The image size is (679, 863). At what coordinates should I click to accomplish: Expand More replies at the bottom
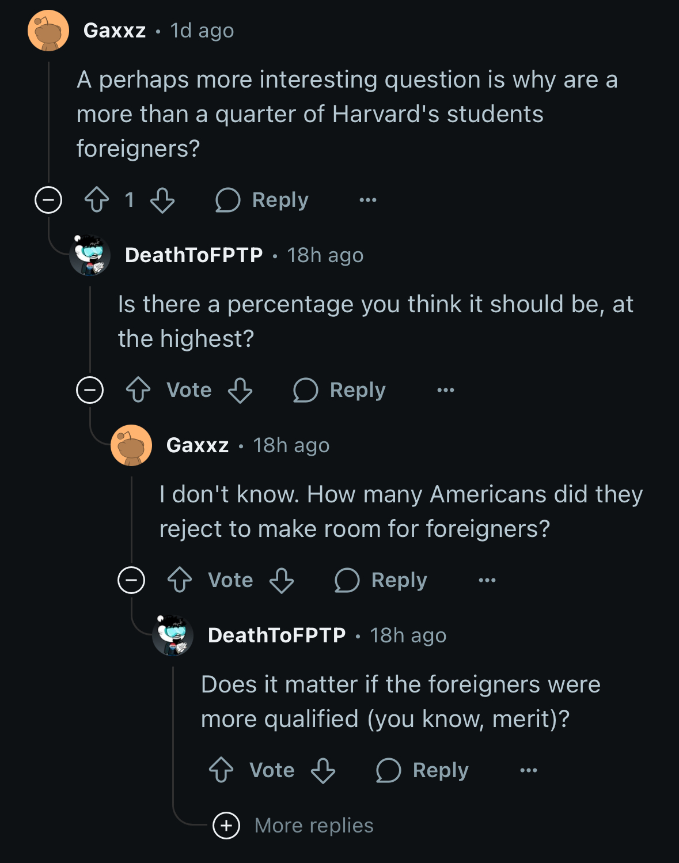tap(293, 826)
